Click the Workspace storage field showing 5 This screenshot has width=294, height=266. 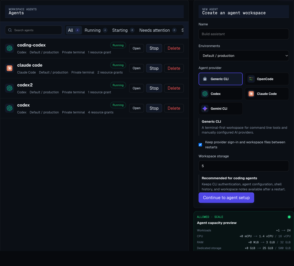pos(244,166)
